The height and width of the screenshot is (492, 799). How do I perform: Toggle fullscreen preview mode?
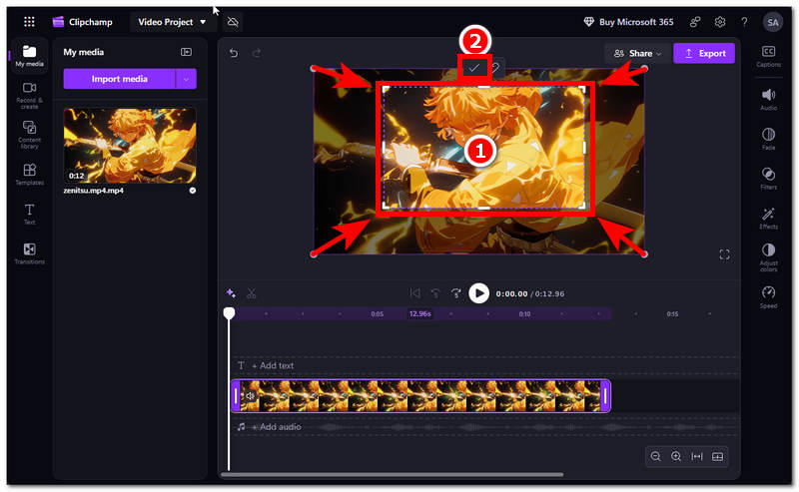725,254
